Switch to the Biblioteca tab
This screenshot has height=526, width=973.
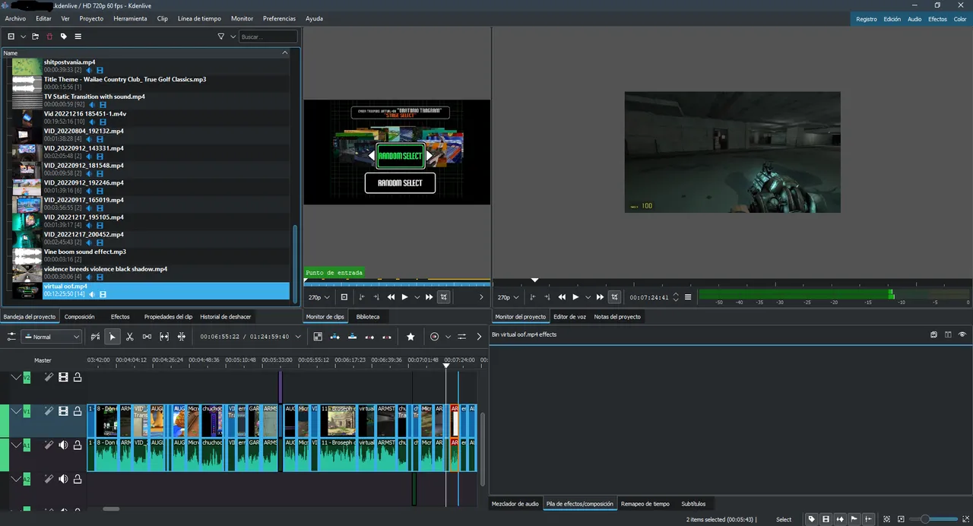tap(367, 317)
